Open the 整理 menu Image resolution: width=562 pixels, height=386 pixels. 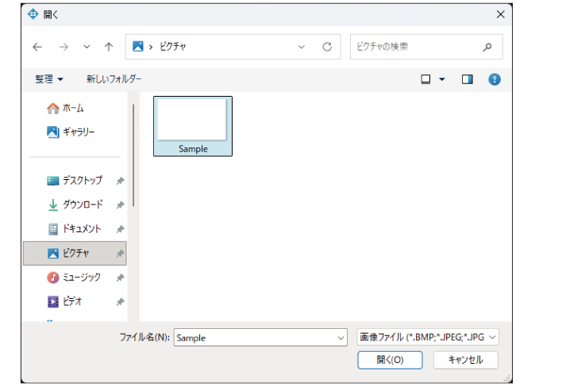point(49,79)
